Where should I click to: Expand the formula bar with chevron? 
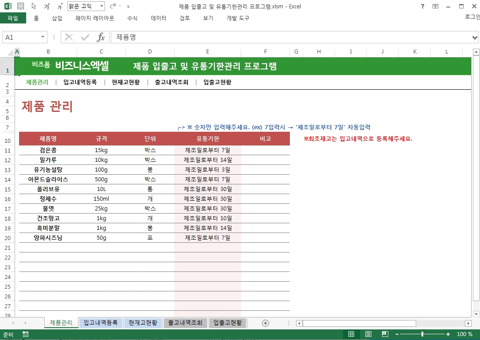(x=475, y=38)
